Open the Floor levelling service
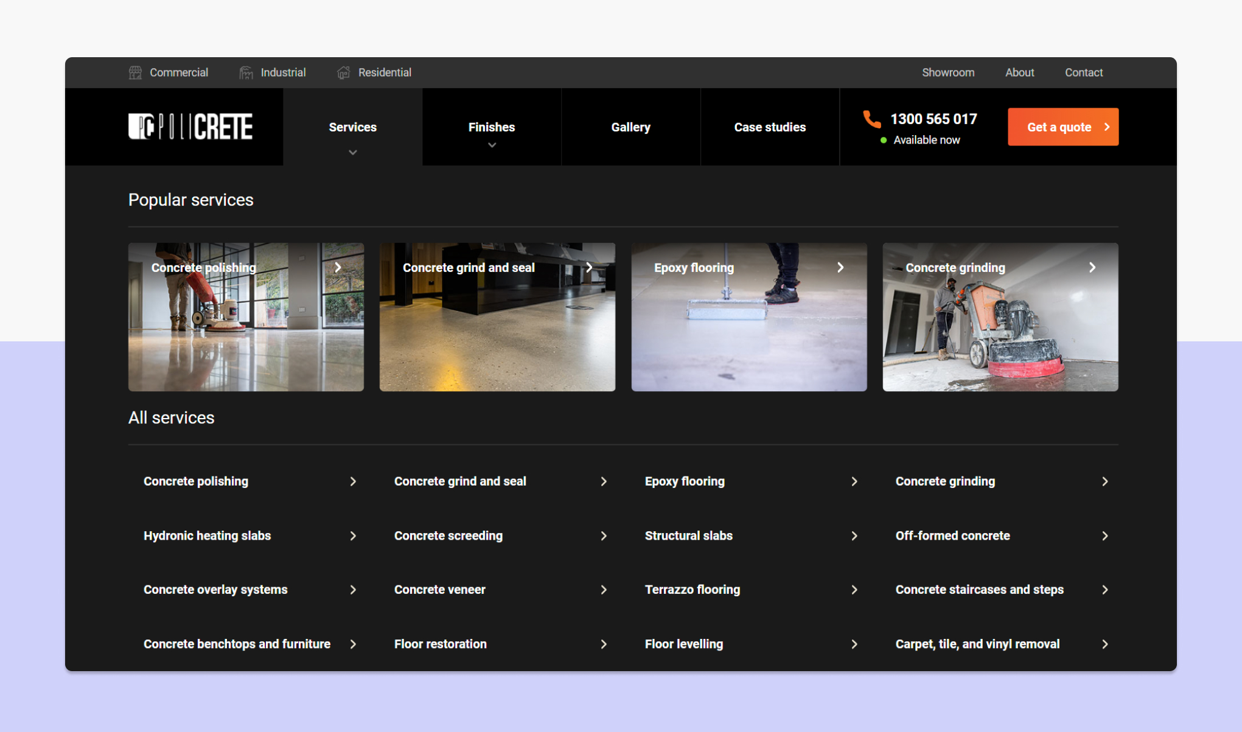This screenshot has height=732, width=1242. pos(683,644)
